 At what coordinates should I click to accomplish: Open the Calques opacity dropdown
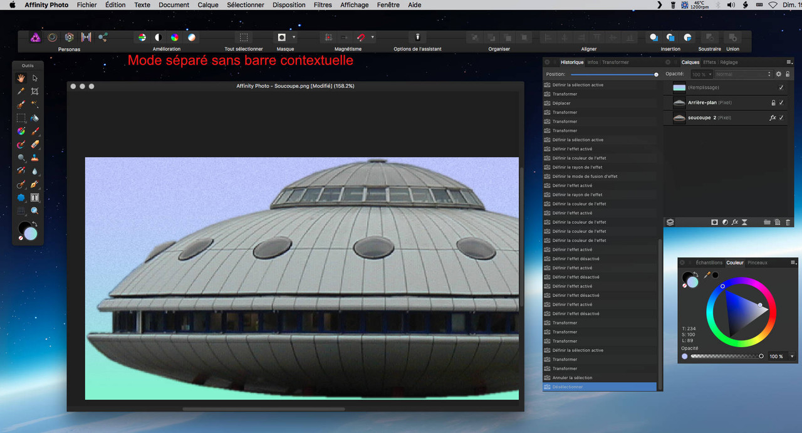pos(710,74)
